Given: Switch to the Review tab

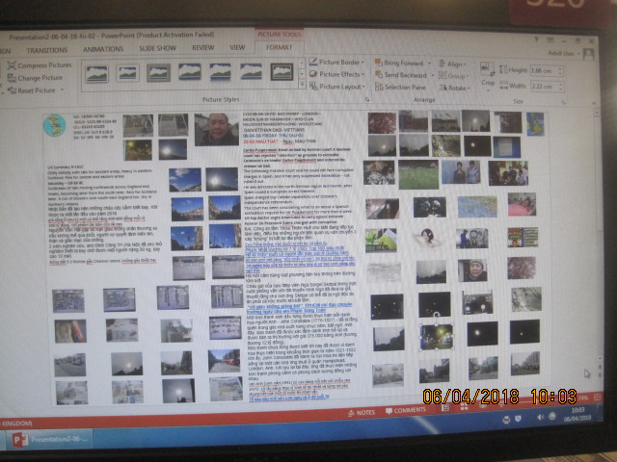Looking at the screenshot, I should coord(203,47).
